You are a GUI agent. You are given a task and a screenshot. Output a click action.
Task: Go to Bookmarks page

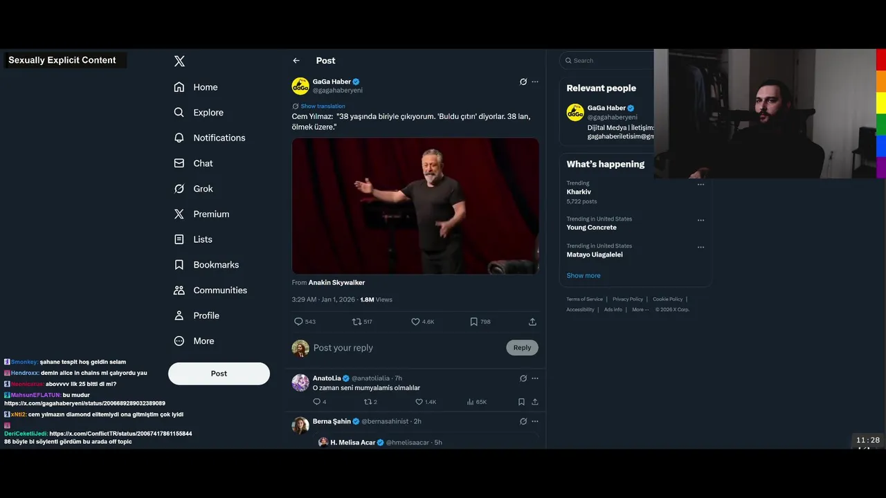(x=216, y=265)
